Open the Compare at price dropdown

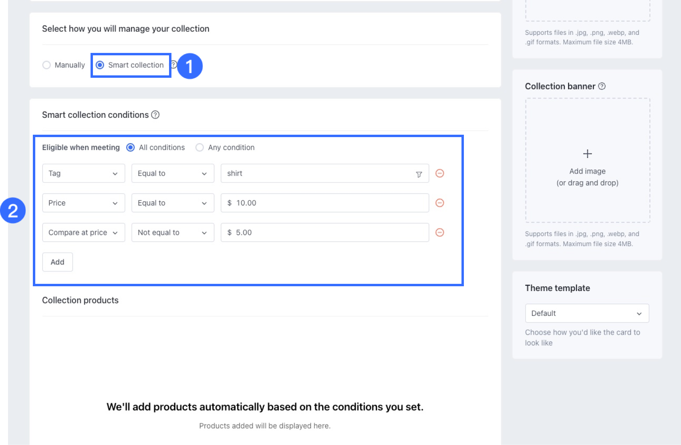[x=83, y=233]
